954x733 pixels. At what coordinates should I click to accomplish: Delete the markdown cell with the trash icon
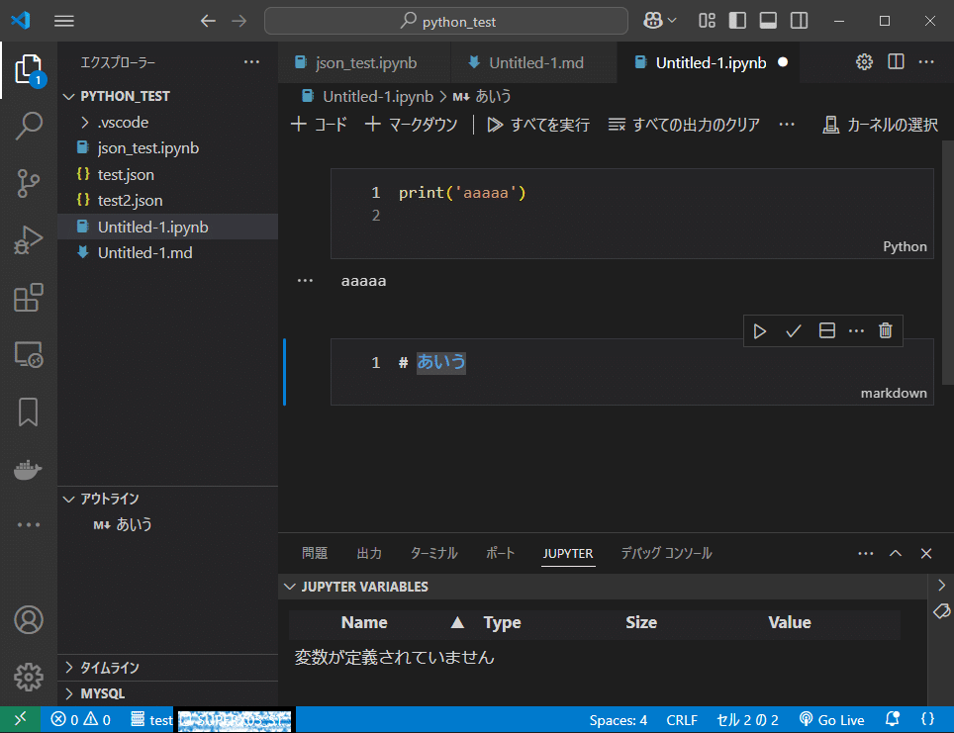[886, 330]
